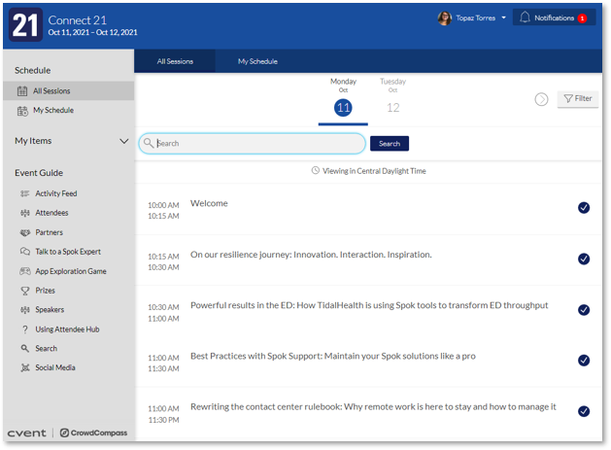Select the Tuesday Oct 12 date tab
Viewport: 611px width, 450px height.
coord(392,100)
